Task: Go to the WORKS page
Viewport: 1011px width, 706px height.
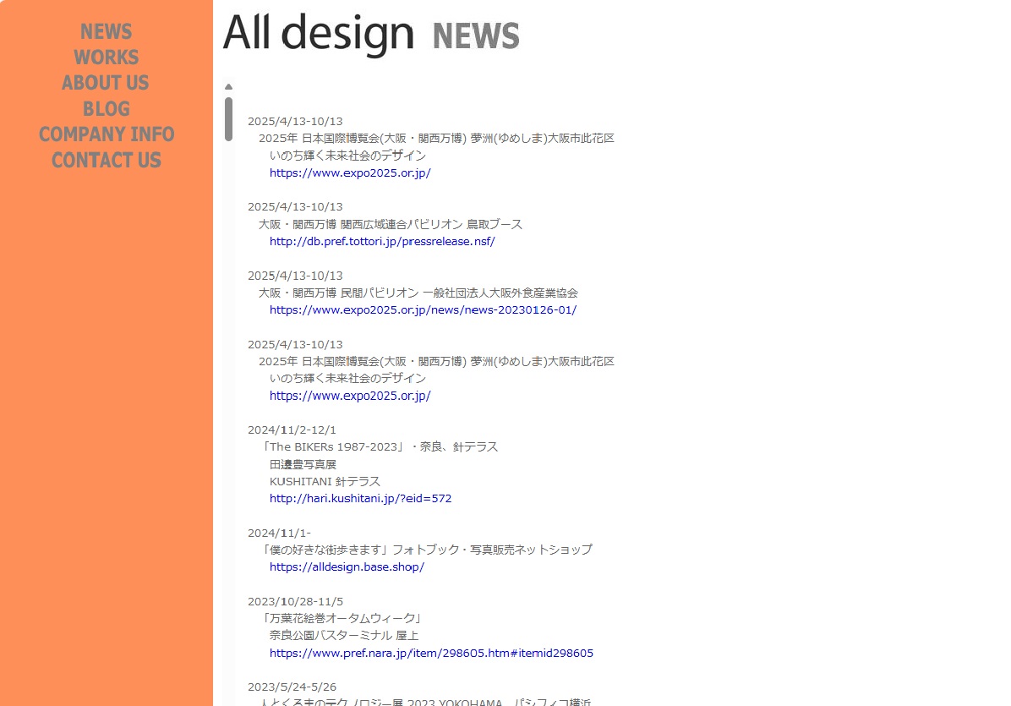Action: (x=106, y=57)
